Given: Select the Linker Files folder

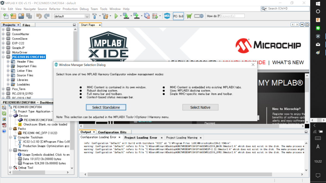Looking at the screenshot, I should [x=24, y=71].
